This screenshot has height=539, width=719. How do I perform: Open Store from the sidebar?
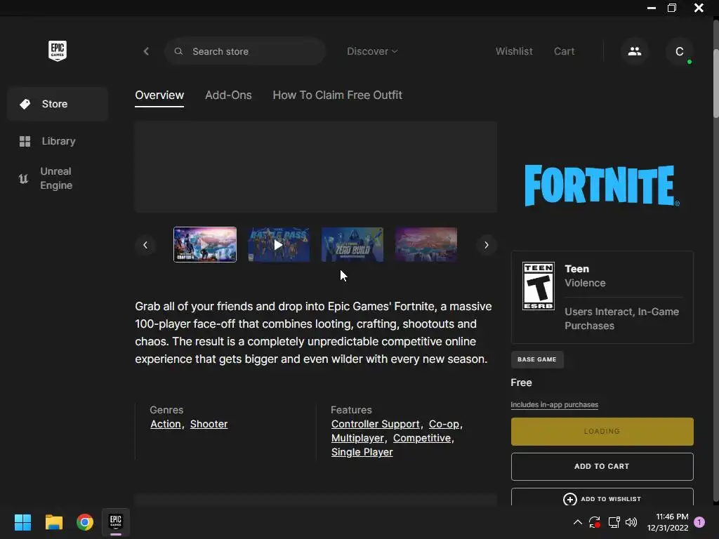point(58,104)
